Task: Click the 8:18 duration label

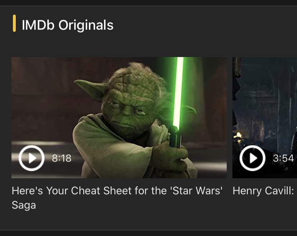Action: pos(62,158)
